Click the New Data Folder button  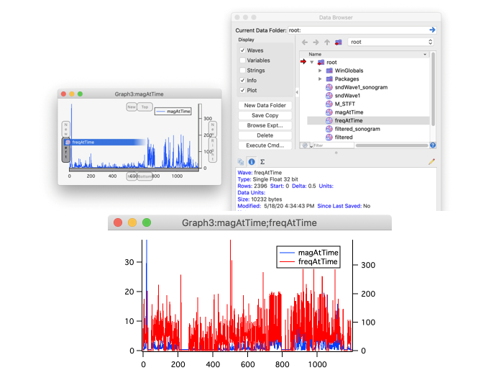point(265,106)
